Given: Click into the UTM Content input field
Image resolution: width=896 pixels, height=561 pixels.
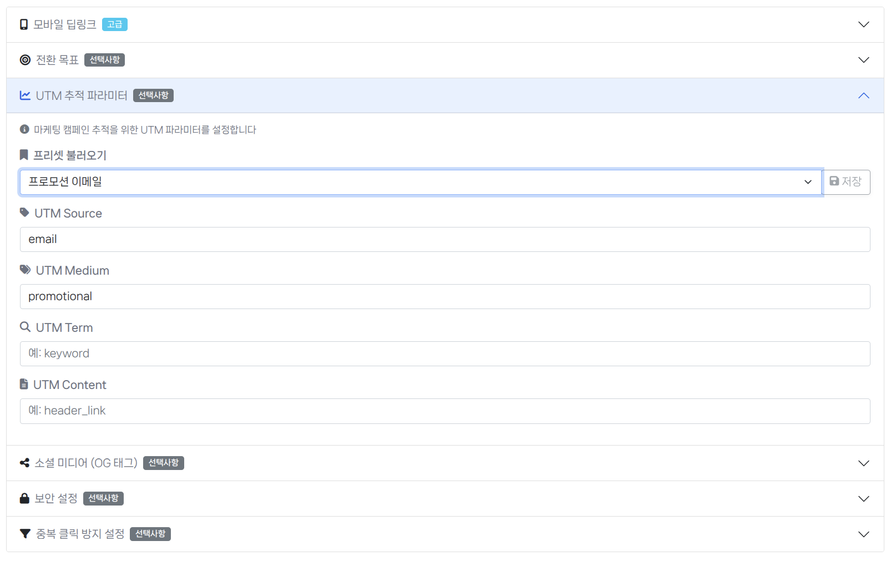Looking at the screenshot, I should coord(444,411).
